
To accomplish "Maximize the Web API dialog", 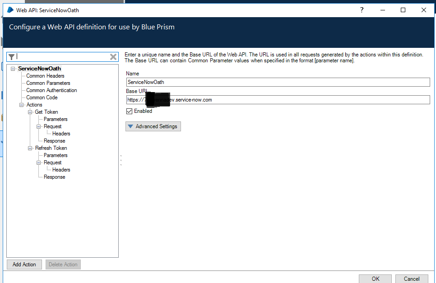I will coord(403,10).
